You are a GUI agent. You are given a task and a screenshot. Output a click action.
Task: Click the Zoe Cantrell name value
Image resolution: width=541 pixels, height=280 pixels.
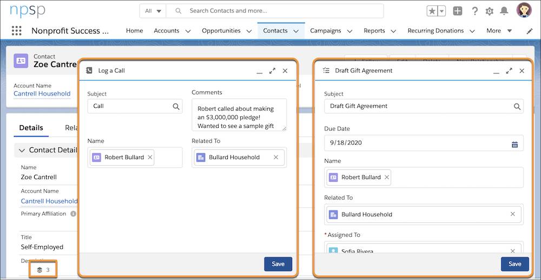pos(38,177)
